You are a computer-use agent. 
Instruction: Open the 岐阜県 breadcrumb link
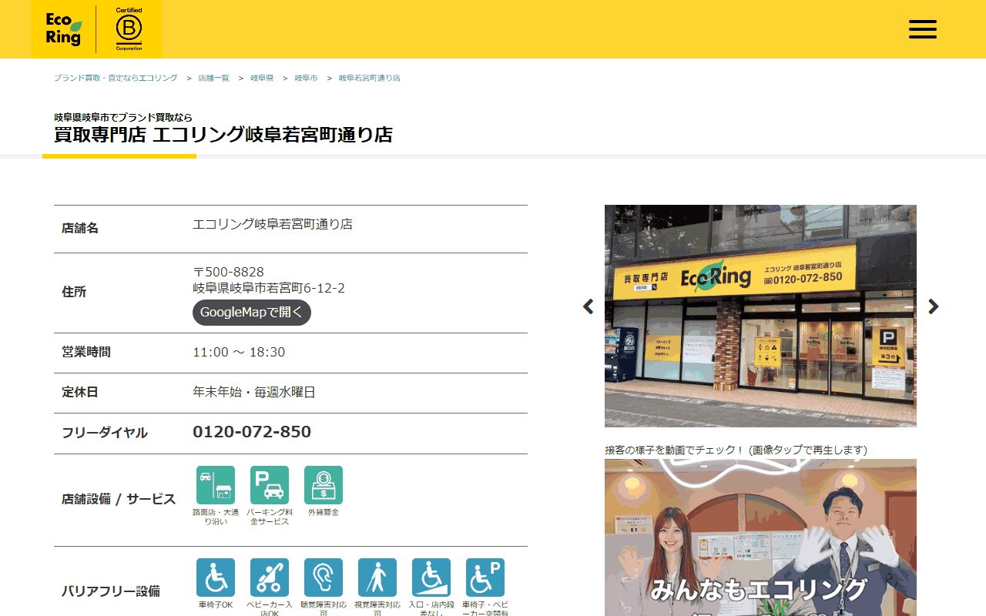262,78
